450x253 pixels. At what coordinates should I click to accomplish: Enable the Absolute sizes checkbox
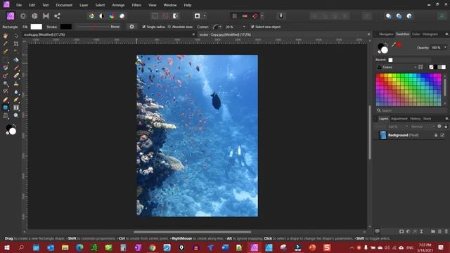click(x=169, y=27)
